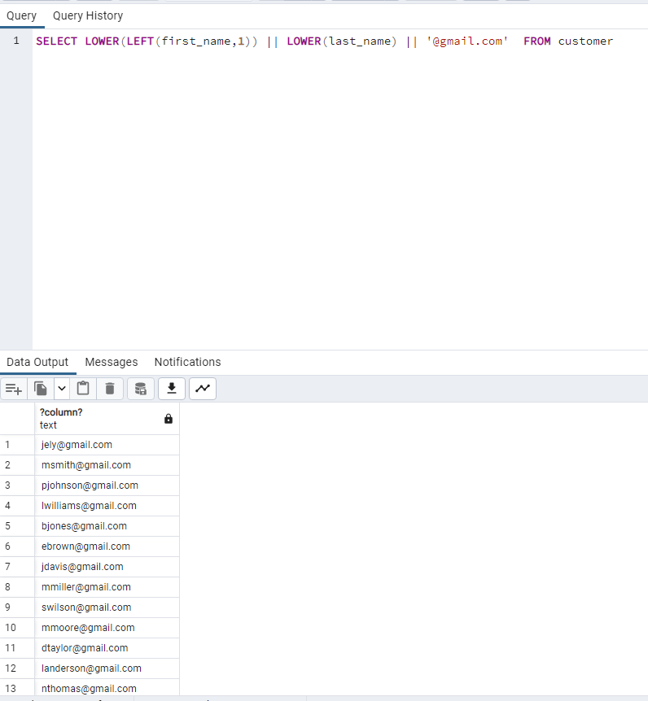Click the Delete row trash icon
The width and height of the screenshot is (648, 701).
110,389
